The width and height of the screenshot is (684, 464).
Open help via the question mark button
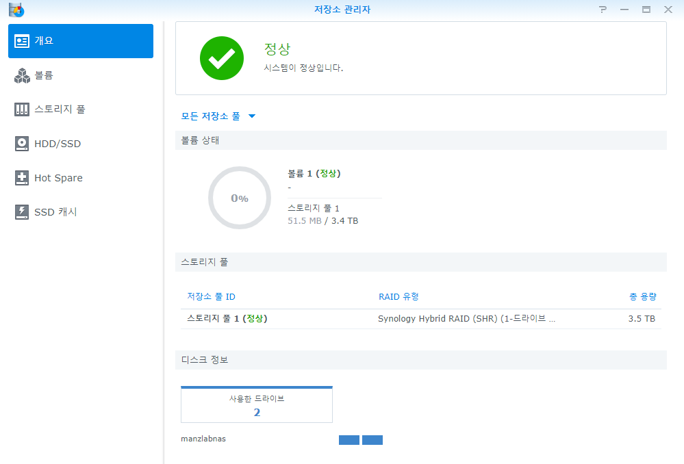coord(602,10)
